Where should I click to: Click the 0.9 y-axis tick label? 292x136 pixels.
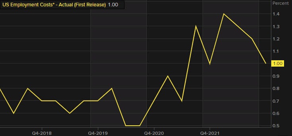tap(276, 76)
